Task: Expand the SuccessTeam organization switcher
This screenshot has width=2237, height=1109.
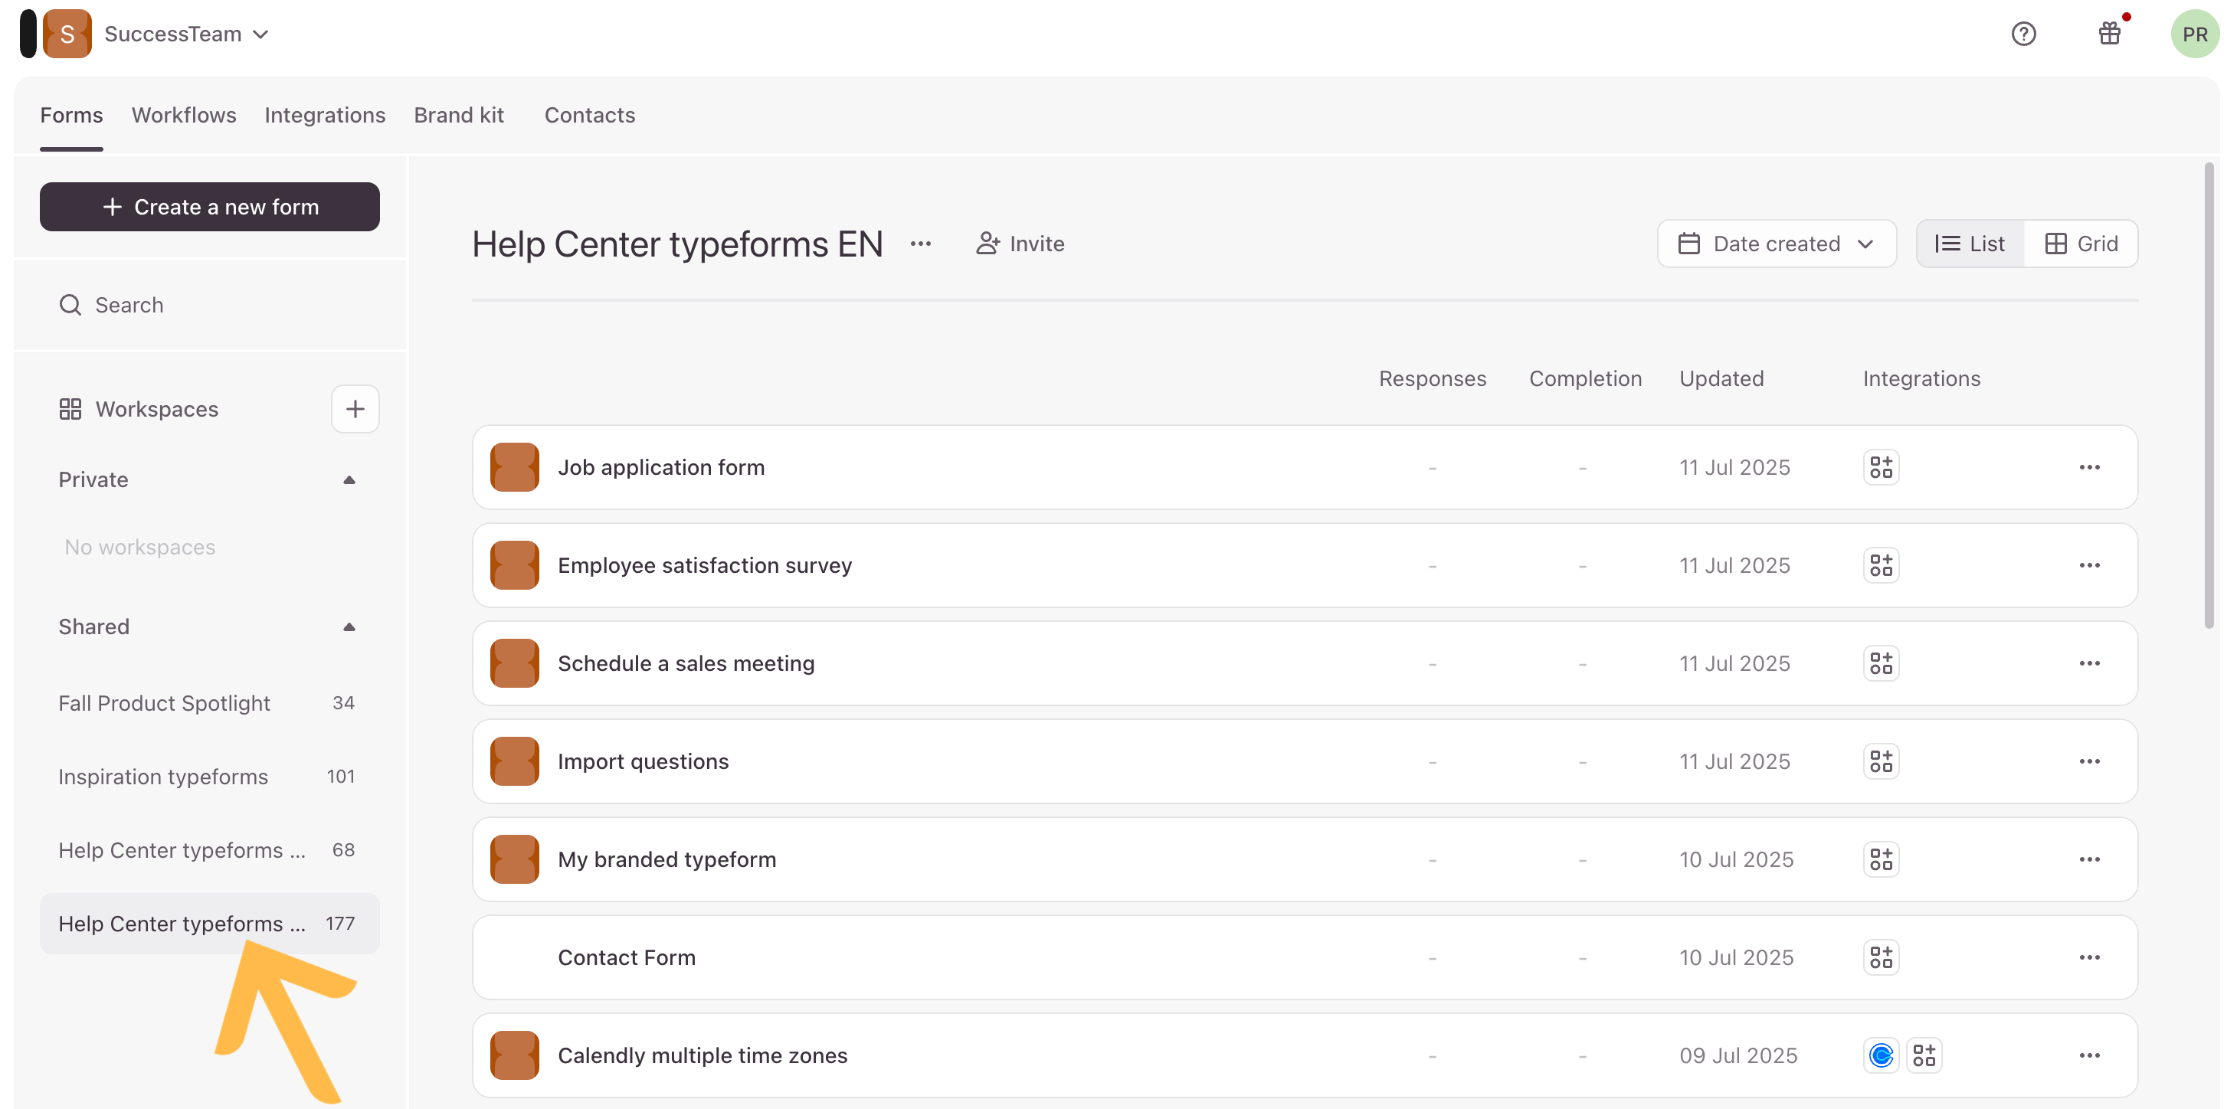Action: 185,34
